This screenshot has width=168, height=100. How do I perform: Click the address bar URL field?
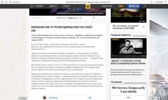(x=16, y=2)
